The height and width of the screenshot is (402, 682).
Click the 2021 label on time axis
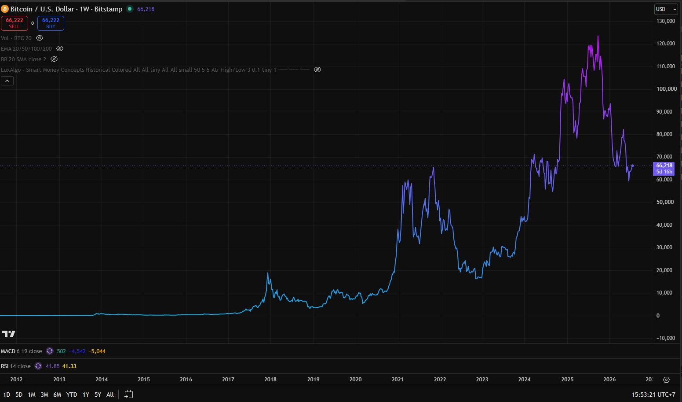398,379
